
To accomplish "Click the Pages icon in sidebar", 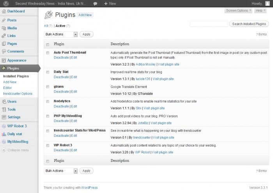I will (4, 44).
